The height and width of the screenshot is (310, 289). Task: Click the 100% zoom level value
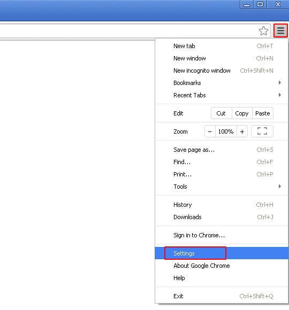(226, 131)
